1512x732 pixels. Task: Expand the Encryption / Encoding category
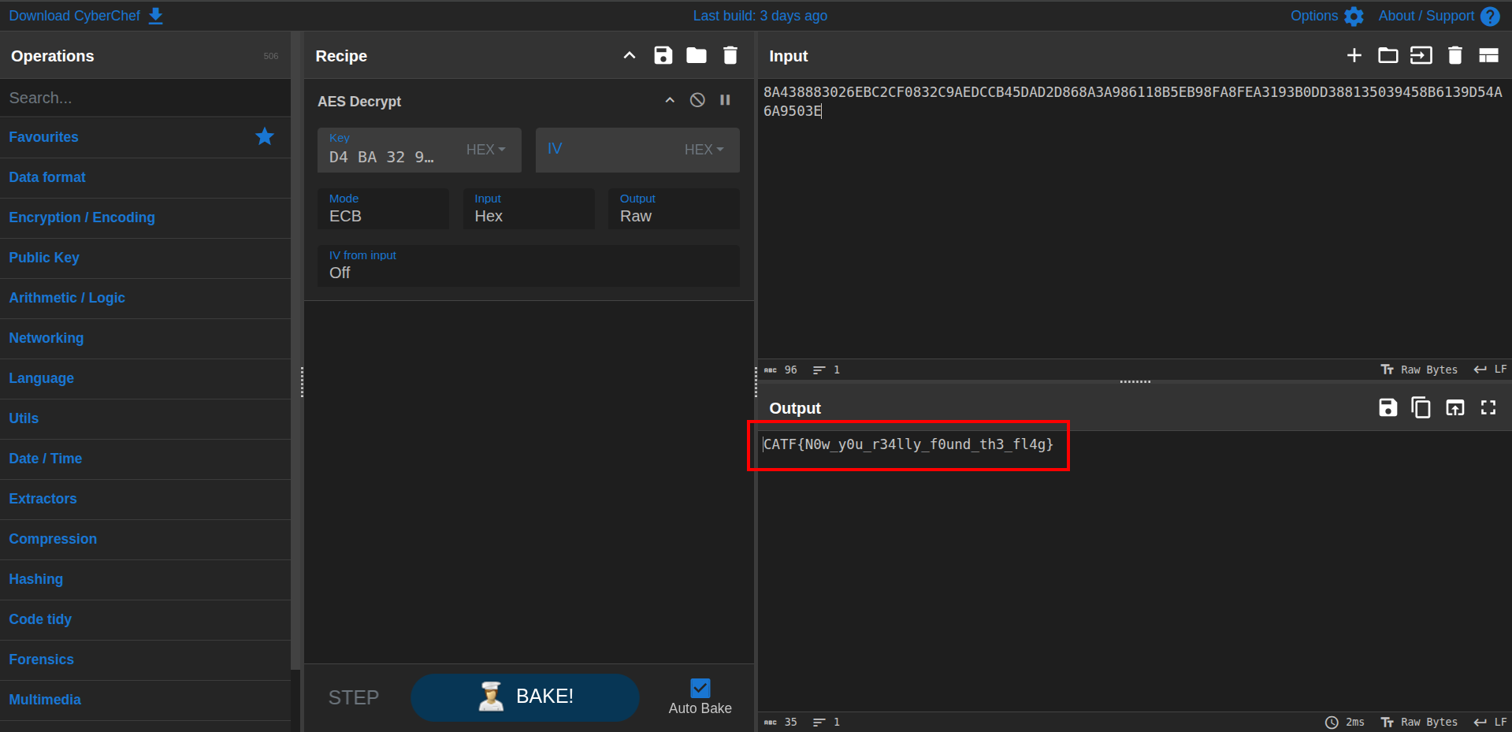click(146, 217)
